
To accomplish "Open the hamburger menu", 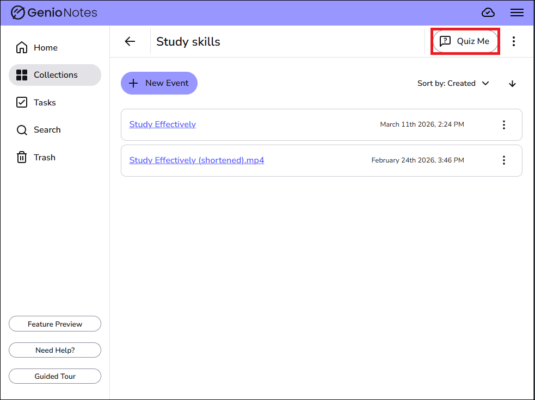I will pyautogui.click(x=516, y=12).
